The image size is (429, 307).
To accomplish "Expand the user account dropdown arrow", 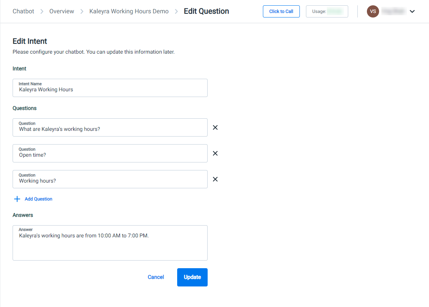I will click(x=412, y=11).
